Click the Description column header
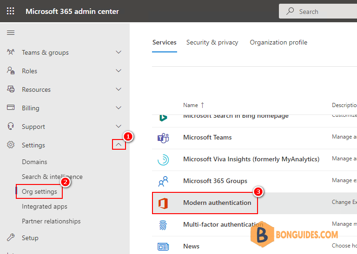The height and width of the screenshot is (254, 357). coord(344,105)
